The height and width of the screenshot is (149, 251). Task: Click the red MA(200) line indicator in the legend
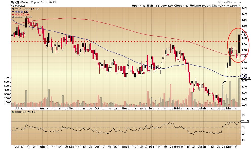13,14
